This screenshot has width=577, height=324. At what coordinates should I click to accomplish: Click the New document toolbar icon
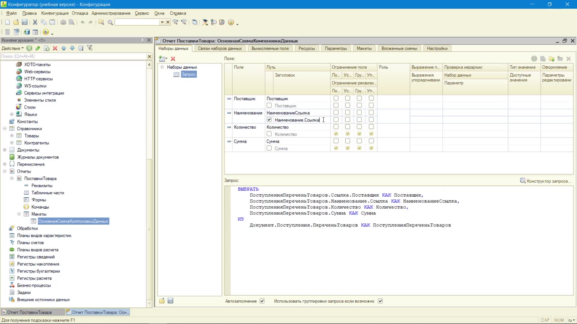click(8, 22)
